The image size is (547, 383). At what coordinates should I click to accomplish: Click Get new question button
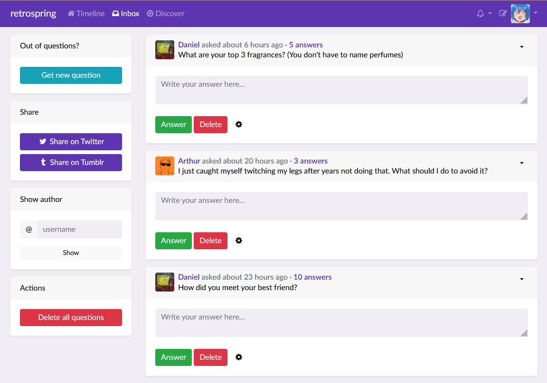coord(71,75)
